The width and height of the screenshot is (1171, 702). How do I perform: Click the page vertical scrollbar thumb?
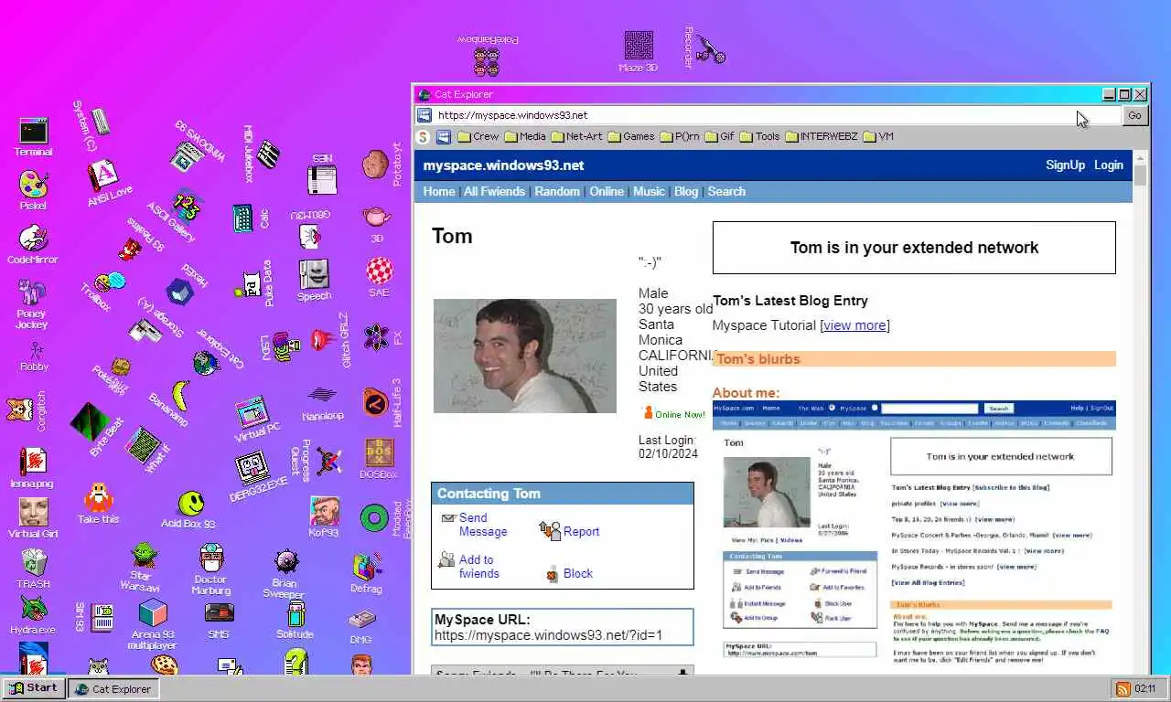(x=1140, y=175)
